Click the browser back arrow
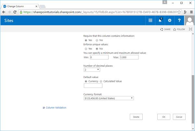The width and height of the screenshot is (195, 131). [x=4, y=12]
